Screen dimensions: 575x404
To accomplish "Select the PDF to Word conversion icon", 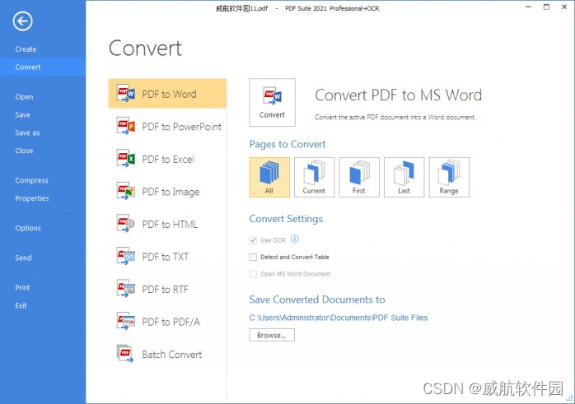I will click(126, 94).
